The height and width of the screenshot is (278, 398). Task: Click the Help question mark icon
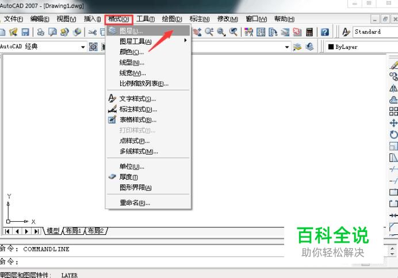(x=325, y=32)
